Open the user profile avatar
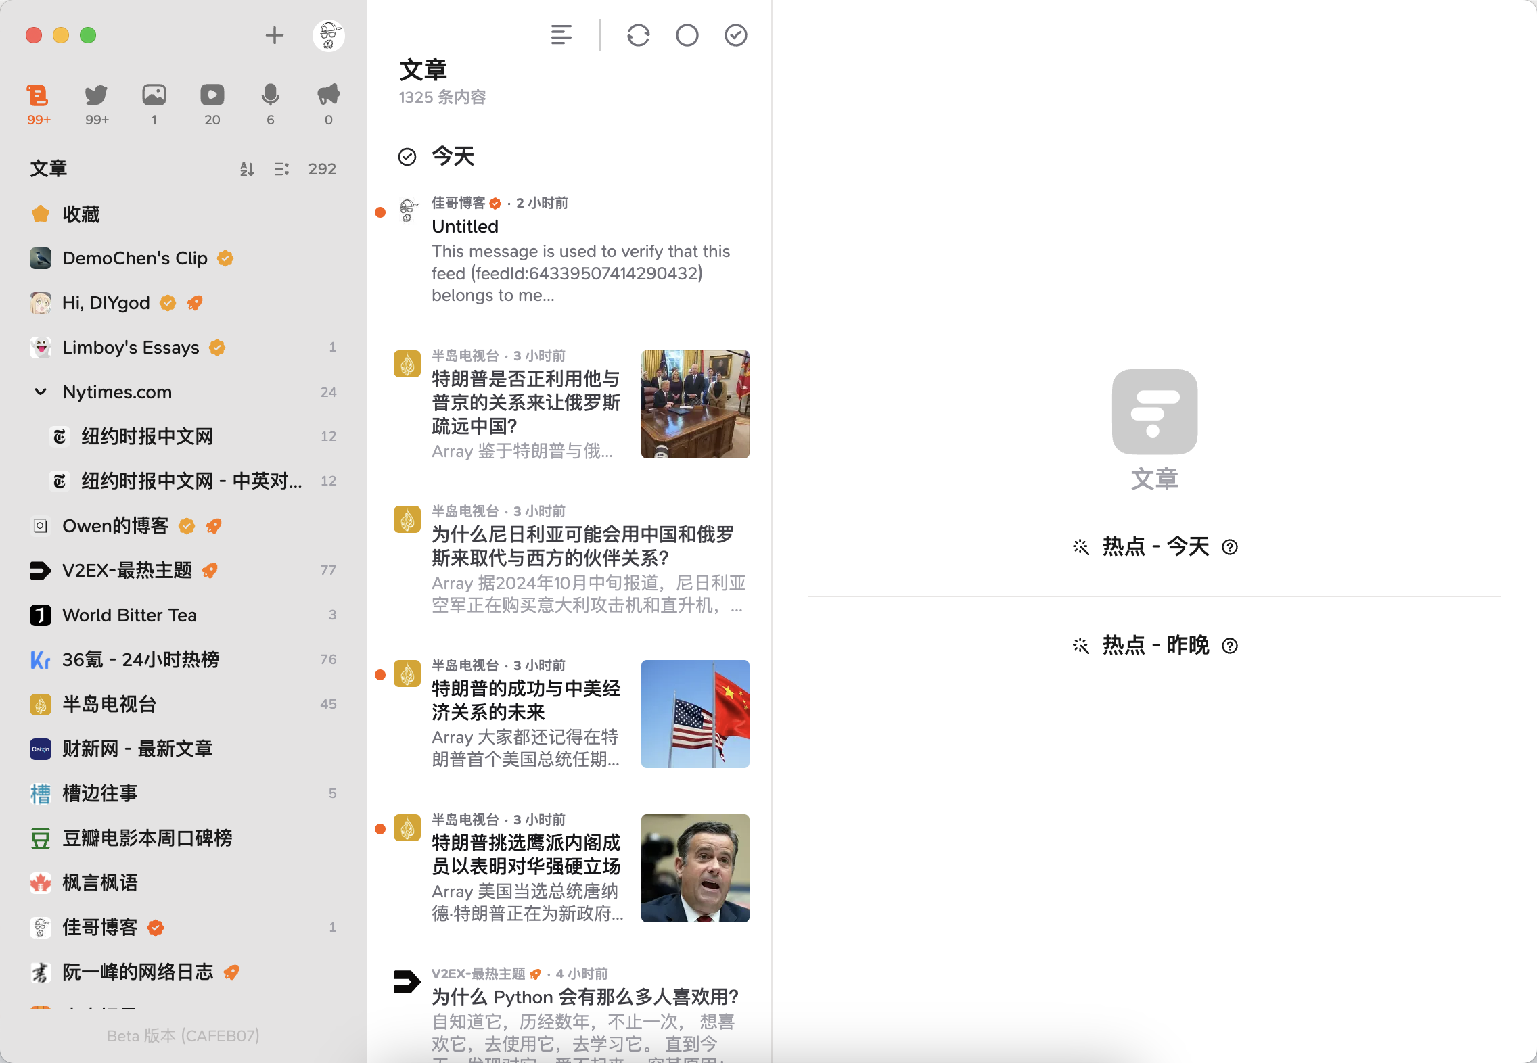The width and height of the screenshot is (1537, 1063). tap(329, 35)
